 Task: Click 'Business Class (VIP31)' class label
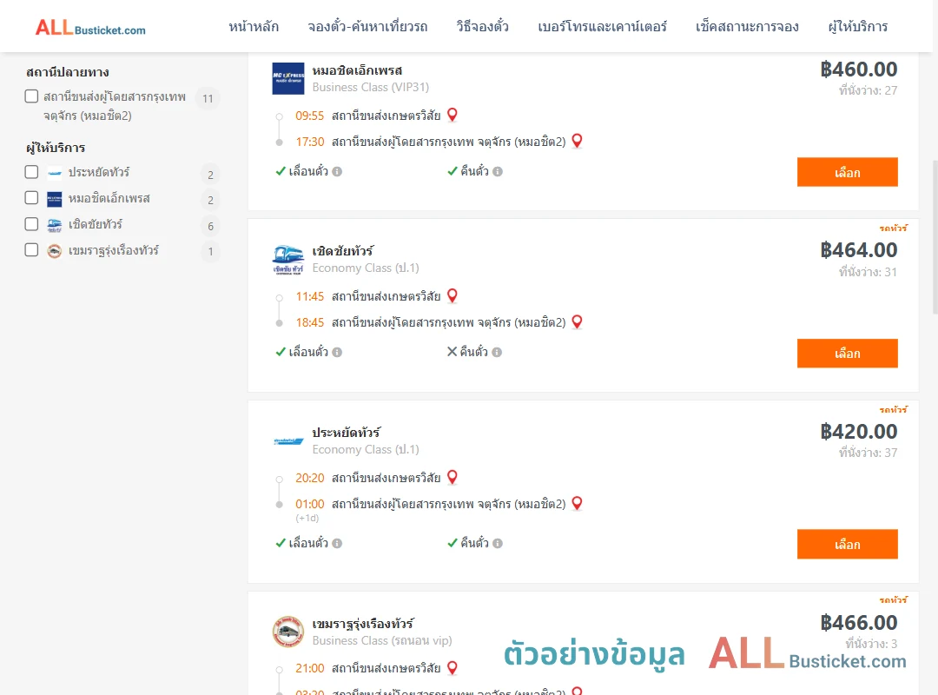(370, 88)
